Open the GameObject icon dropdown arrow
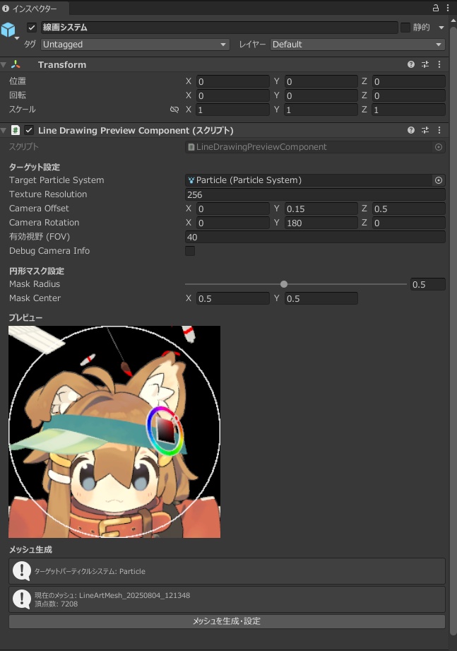Viewport: 457px width, 651px height. point(17,38)
